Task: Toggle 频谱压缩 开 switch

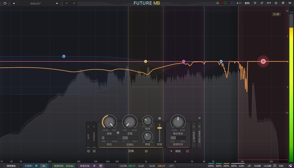Action: [x=94, y=166]
